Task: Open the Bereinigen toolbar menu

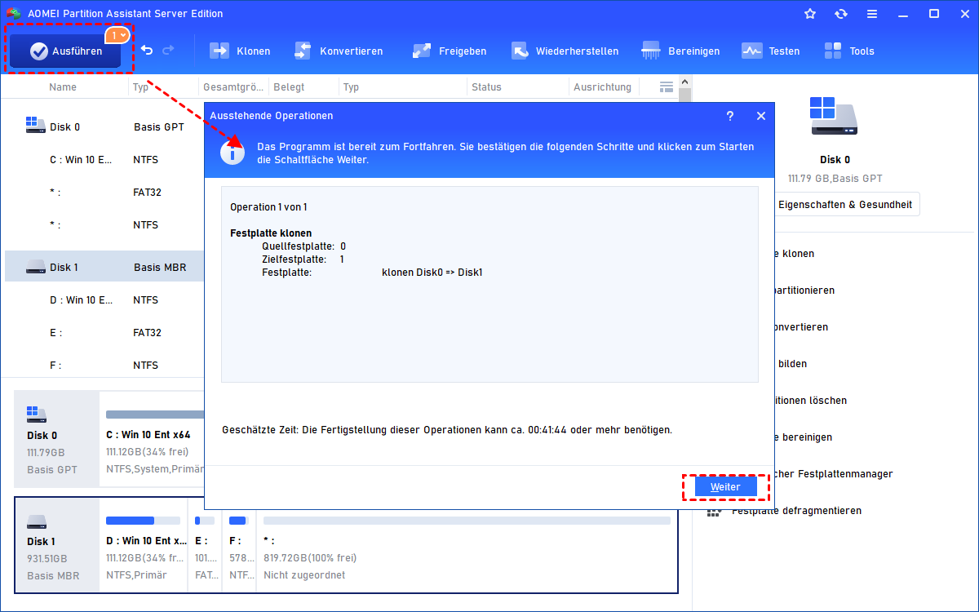Action: pyautogui.click(x=680, y=51)
